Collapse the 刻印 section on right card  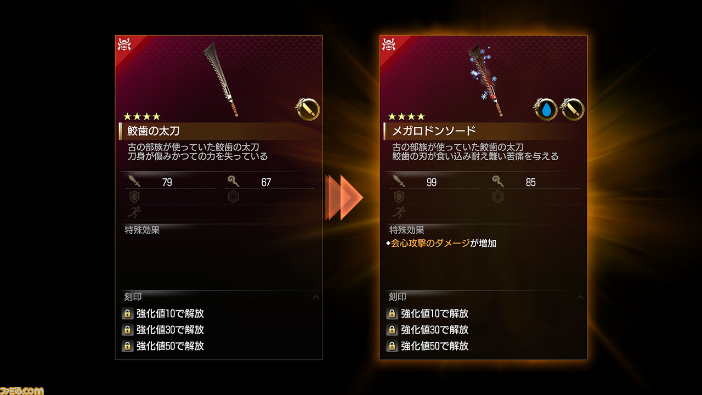(x=580, y=297)
